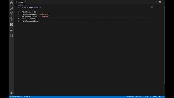Open More Actions ellipsis menu
174x98 pixels.
click(163, 2)
